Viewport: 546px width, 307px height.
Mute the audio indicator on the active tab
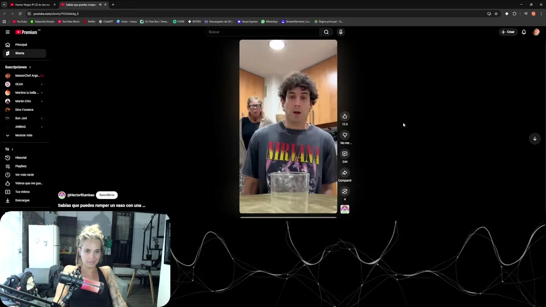pos(100,5)
